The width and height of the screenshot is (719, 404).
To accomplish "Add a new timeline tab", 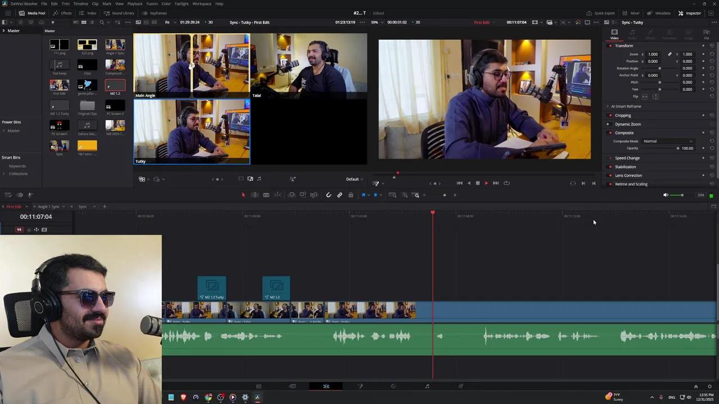I will point(104,206).
